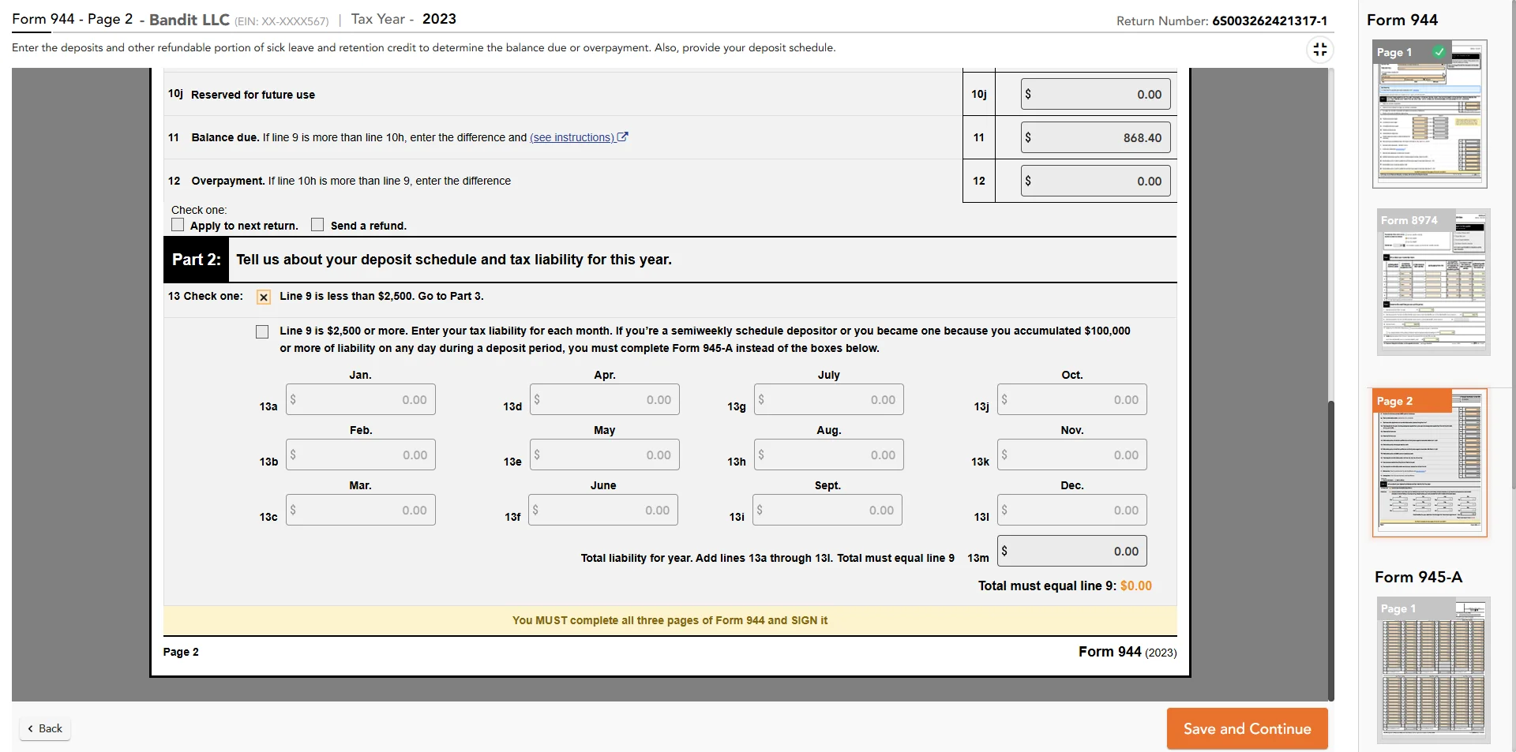This screenshot has height=752, width=1516.
Task: Select the Form 944 Page 2 thumbnail
Action: click(x=1429, y=462)
